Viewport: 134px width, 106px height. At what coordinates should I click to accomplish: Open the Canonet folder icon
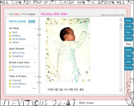10,80
